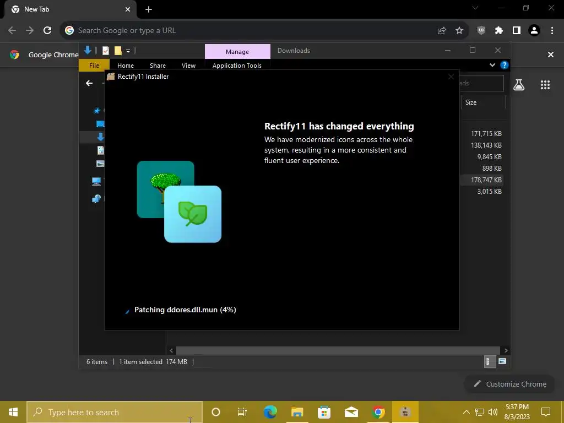Open Share tab in Explorer ribbon
This screenshot has height=423, width=564.
158,66
